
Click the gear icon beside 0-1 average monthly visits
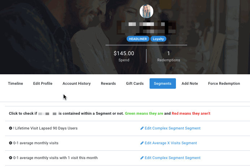tap(10, 143)
